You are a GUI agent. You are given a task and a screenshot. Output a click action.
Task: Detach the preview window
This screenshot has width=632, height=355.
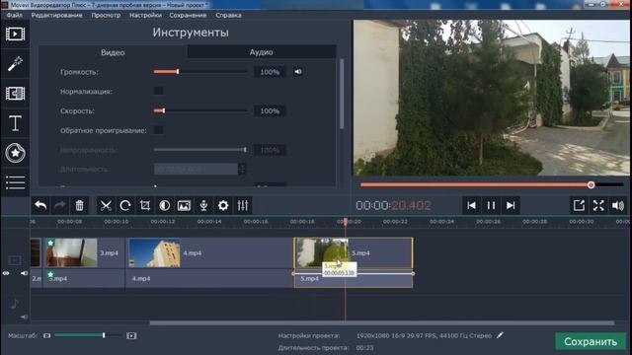coord(579,206)
